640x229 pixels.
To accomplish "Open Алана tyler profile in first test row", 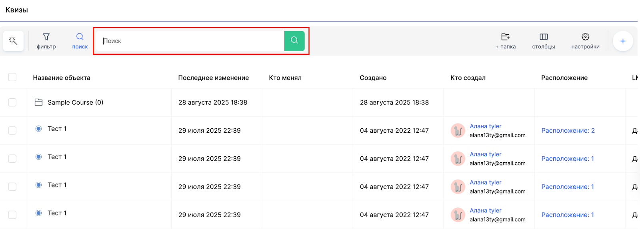I will [485, 126].
